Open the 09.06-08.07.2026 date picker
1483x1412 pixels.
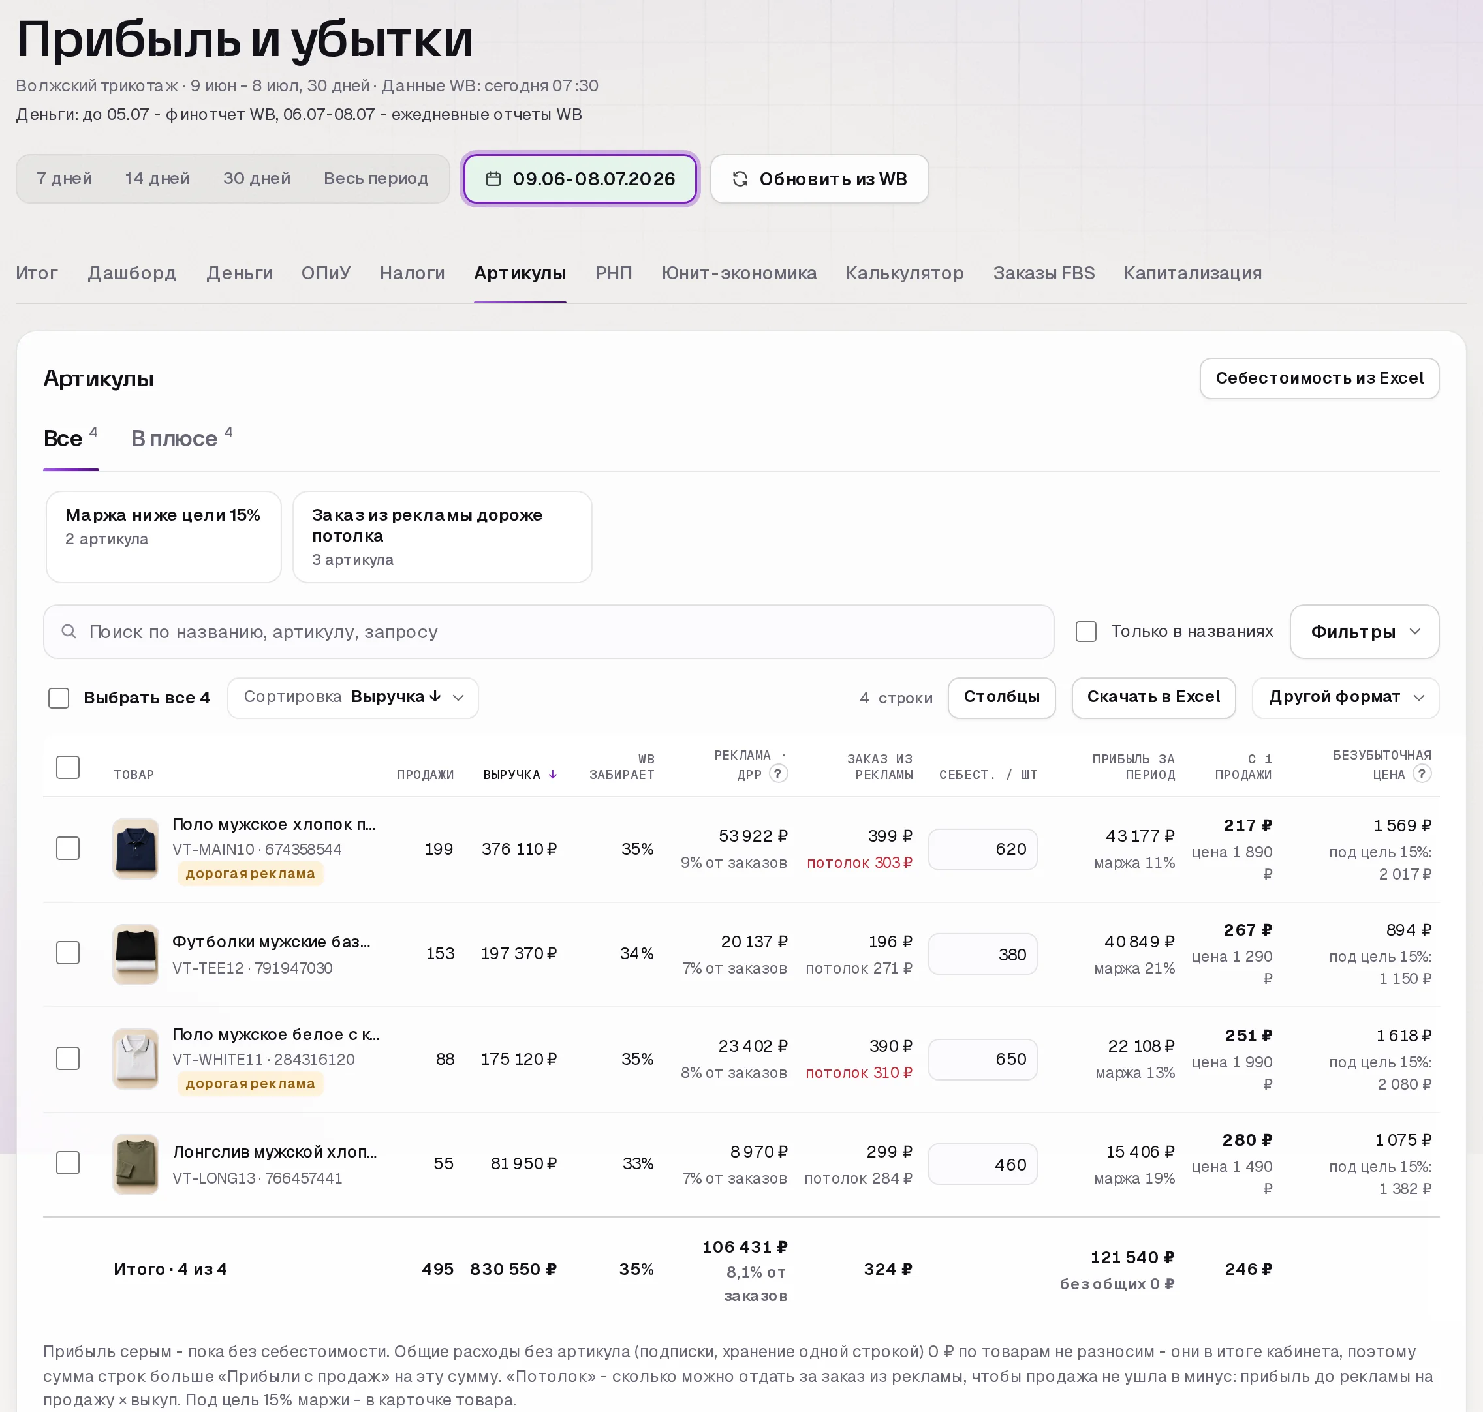tap(580, 179)
